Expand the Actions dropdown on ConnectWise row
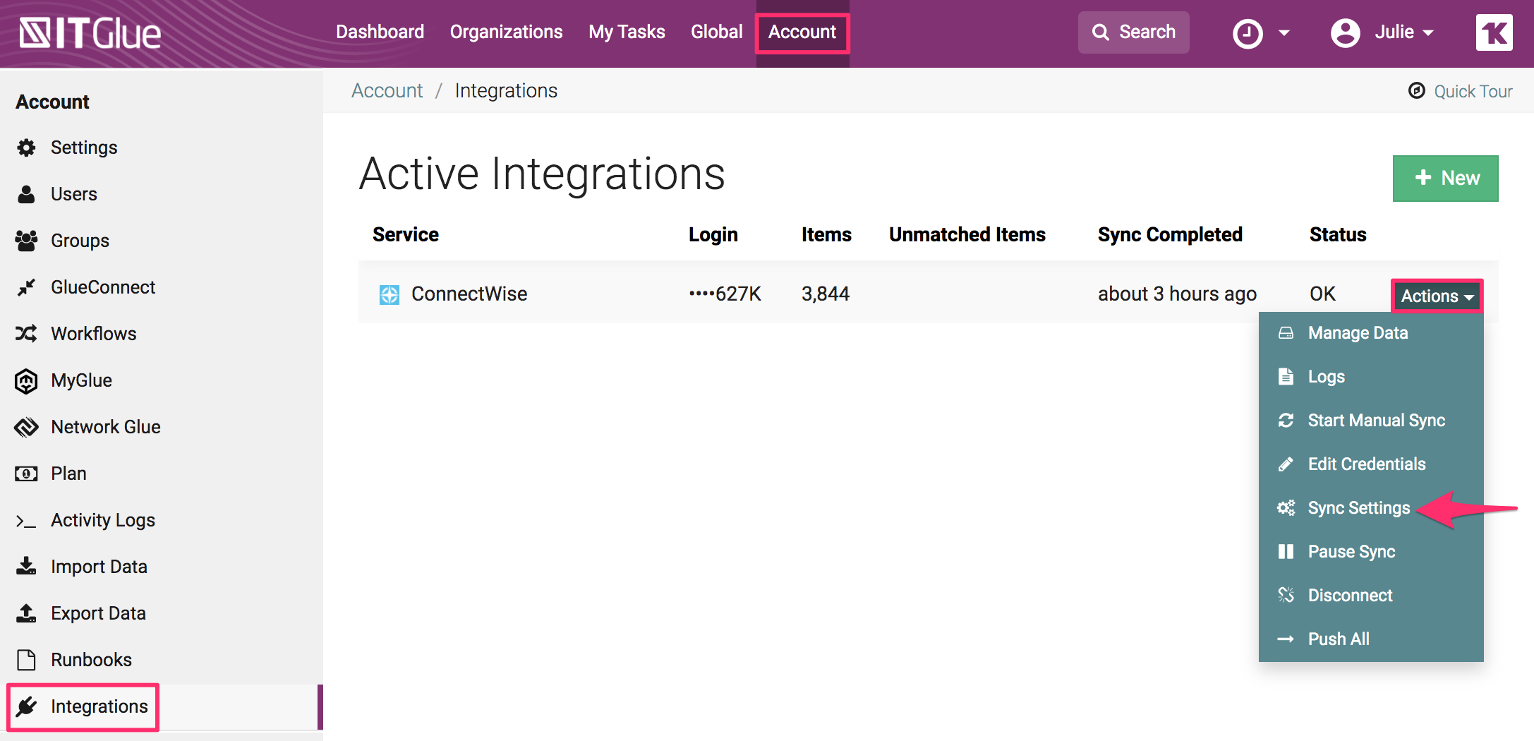 1436,296
